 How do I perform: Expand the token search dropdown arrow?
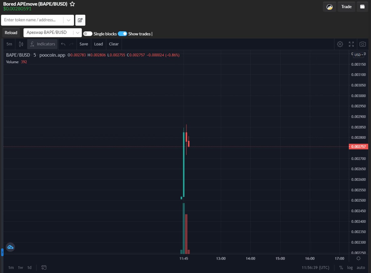pyautogui.click(x=69, y=20)
